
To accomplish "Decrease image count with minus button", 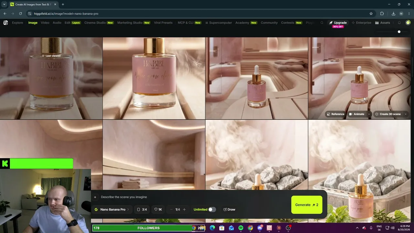I will pyautogui.click(x=171, y=209).
